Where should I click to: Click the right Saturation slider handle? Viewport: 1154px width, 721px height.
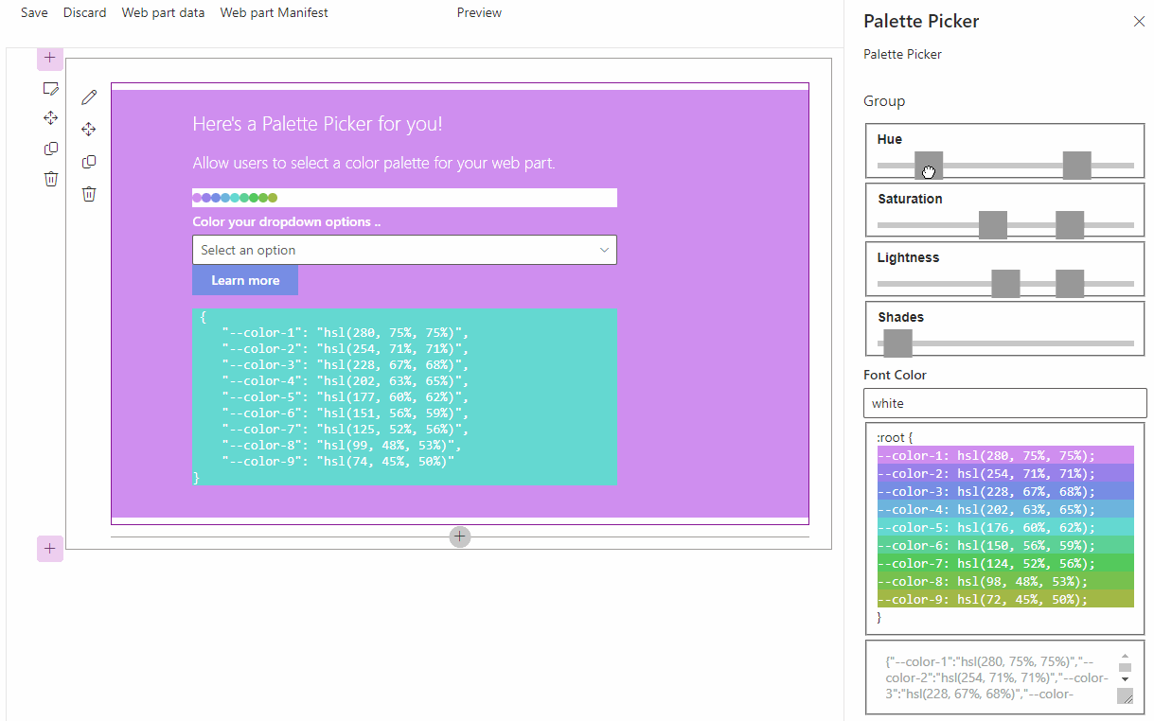pyautogui.click(x=1070, y=225)
